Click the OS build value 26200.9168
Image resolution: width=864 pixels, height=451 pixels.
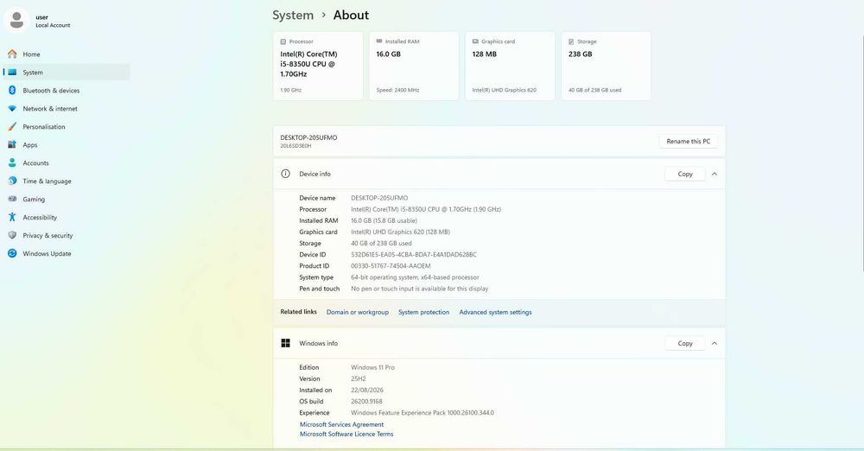(366, 402)
